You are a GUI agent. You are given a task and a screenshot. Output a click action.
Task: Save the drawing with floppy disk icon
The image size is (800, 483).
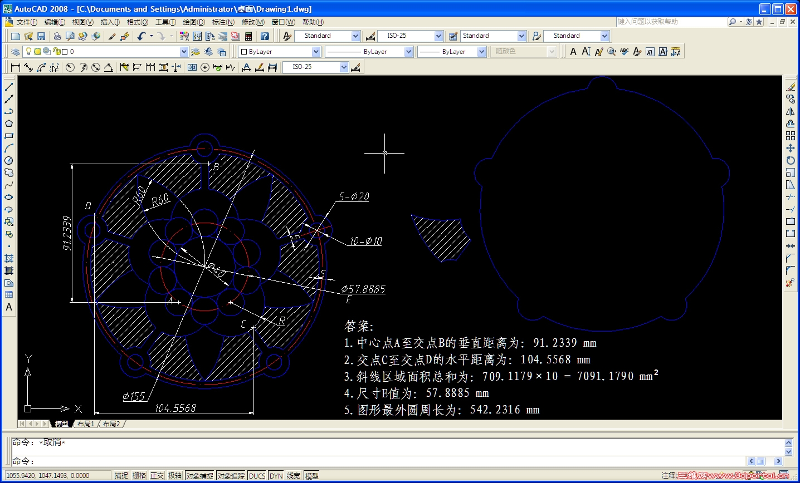pyautogui.click(x=41, y=36)
